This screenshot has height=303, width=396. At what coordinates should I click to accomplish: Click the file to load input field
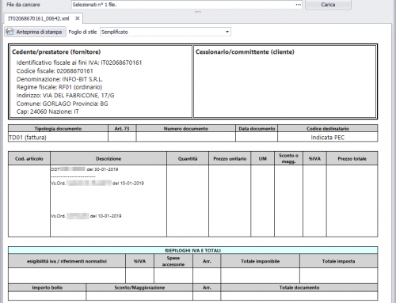point(186,5)
